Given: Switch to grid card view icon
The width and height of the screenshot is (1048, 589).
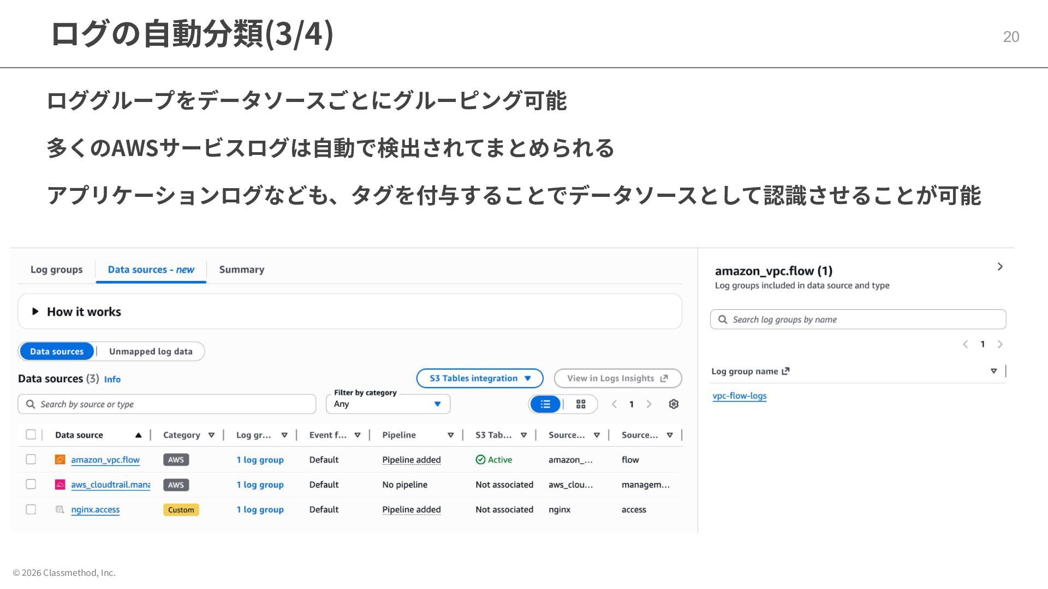Looking at the screenshot, I should pyautogui.click(x=581, y=404).
